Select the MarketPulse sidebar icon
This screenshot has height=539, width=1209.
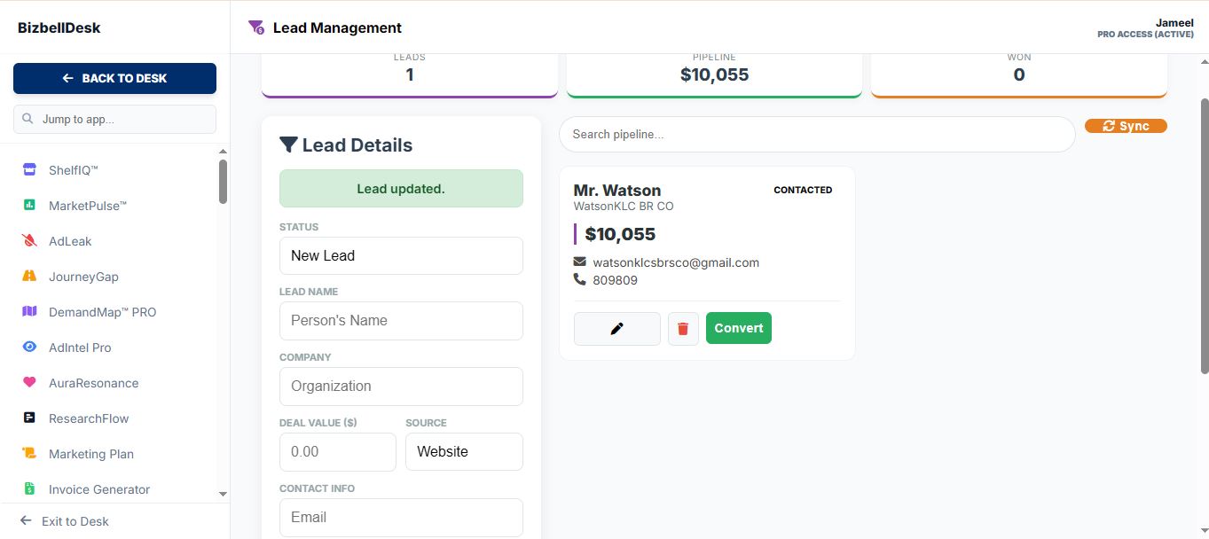pos(30,205)
